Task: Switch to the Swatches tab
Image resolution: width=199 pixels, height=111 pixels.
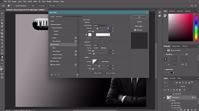Action: point(172,11)
